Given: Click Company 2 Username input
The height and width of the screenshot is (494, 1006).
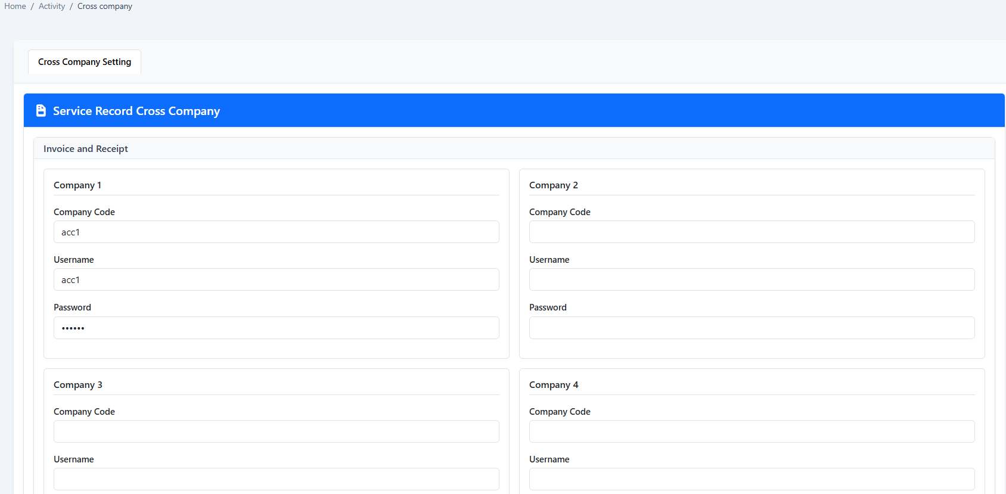Looking at the screenshot, I should click(752, 279).
